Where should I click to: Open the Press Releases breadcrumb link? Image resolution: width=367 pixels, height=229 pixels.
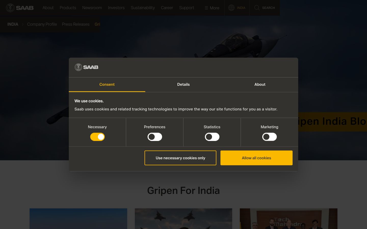coord(76,24)
